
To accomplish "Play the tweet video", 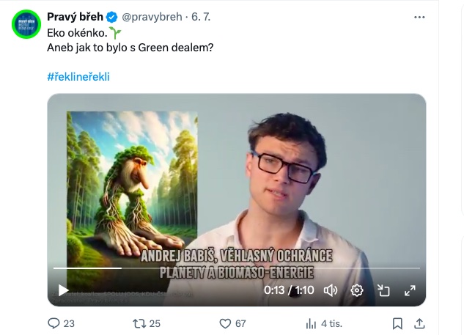I will click(63, 290).
